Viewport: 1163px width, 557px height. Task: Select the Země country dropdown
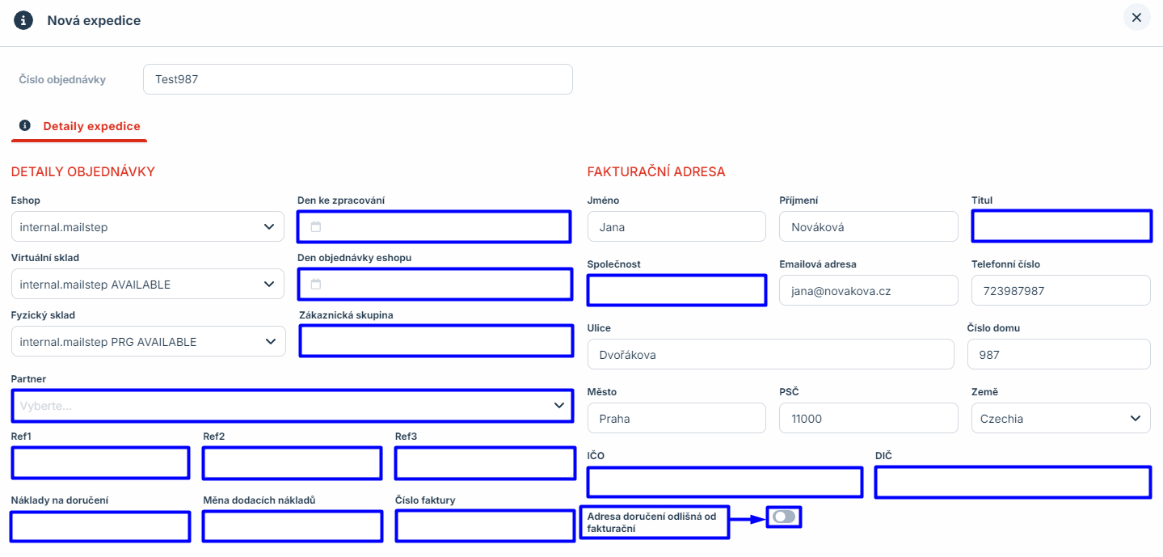point(1060,419)
